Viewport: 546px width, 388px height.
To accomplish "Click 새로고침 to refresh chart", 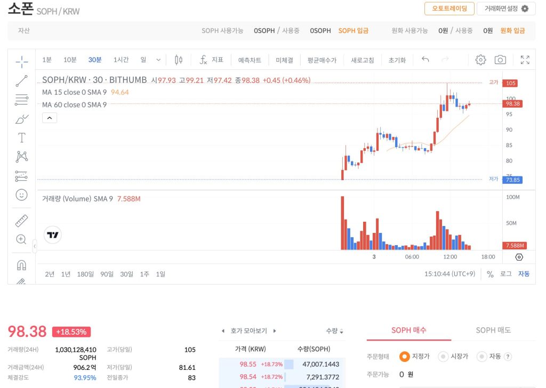I will coord(363,60).
